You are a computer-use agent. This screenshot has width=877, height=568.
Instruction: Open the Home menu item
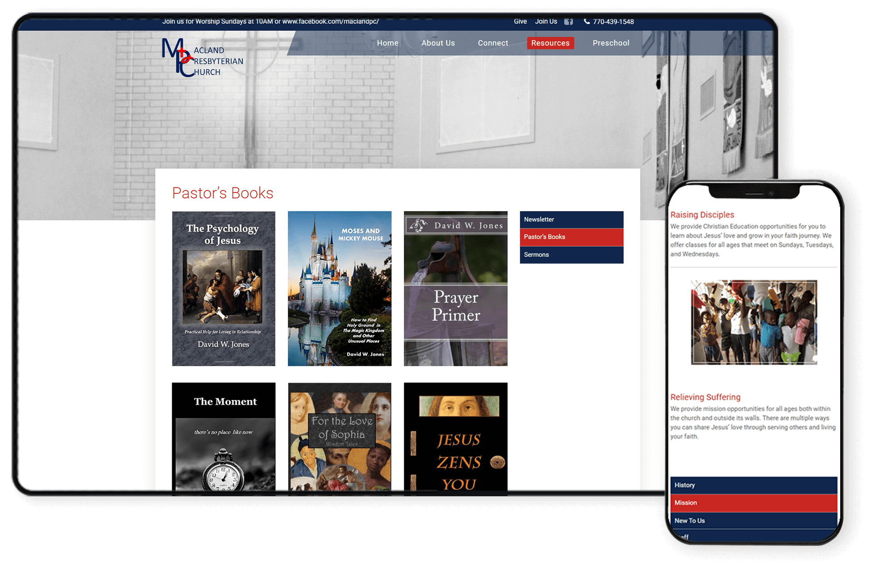pos(387,43)
